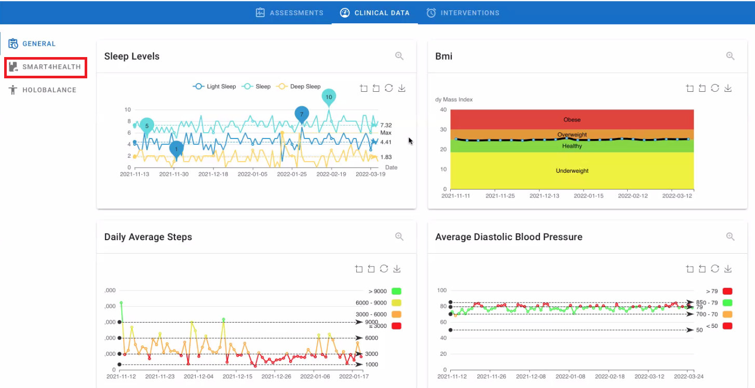Viewport: 755px width, 388px height.
Task: Click zoom reset icon in Bmi chart
Action: click(x=702, y=88)
